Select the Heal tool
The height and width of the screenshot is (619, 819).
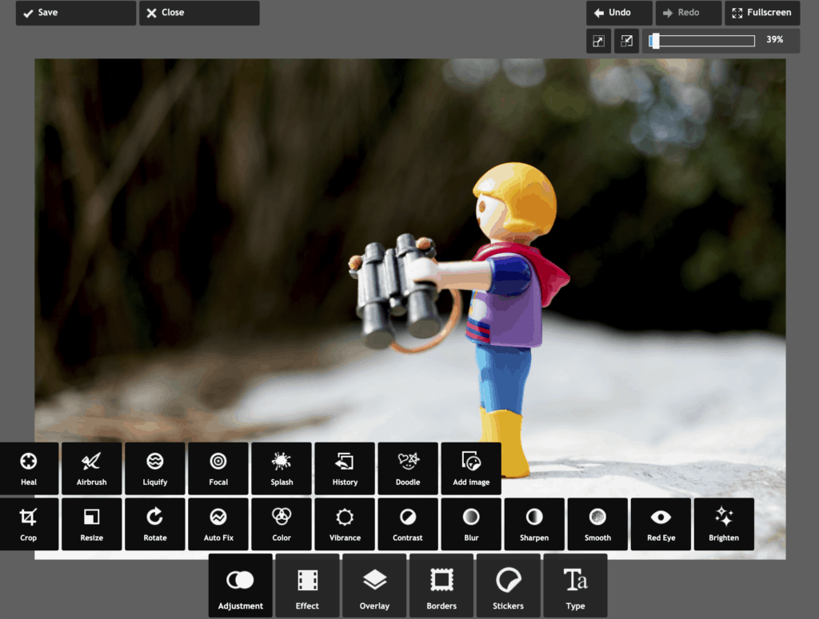(x=29, y=468)
